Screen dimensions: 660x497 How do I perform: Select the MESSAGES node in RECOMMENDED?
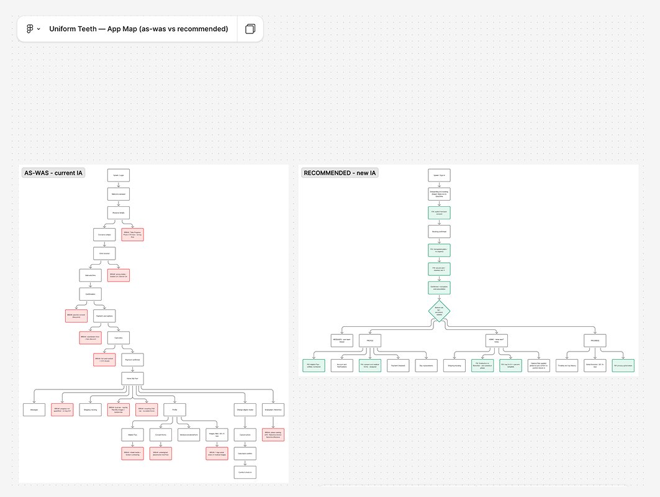341,340
